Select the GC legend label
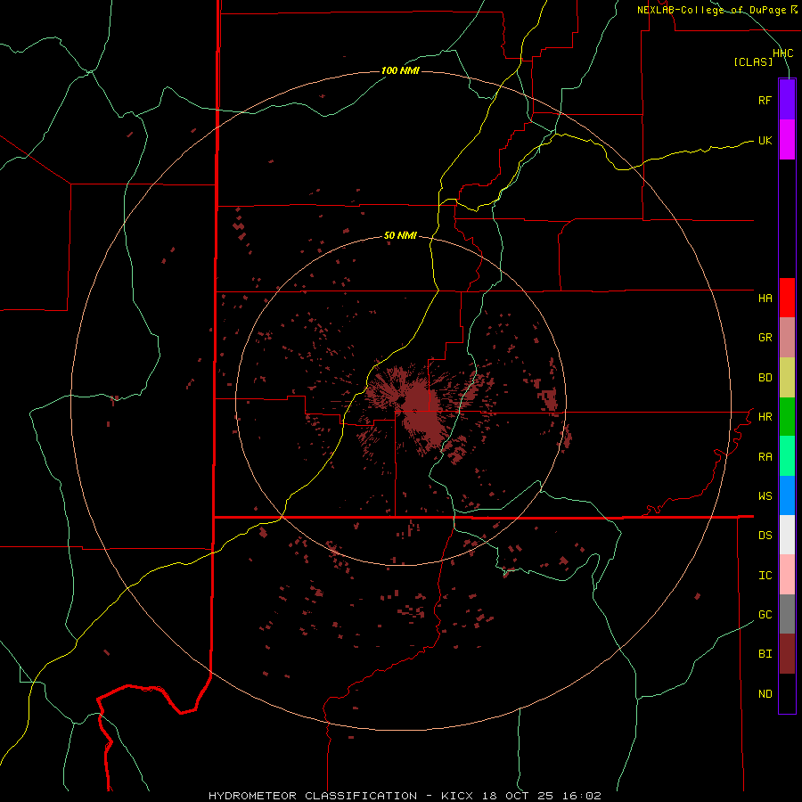802x802 pixels. pyautogui.click(x=765, y=615)
